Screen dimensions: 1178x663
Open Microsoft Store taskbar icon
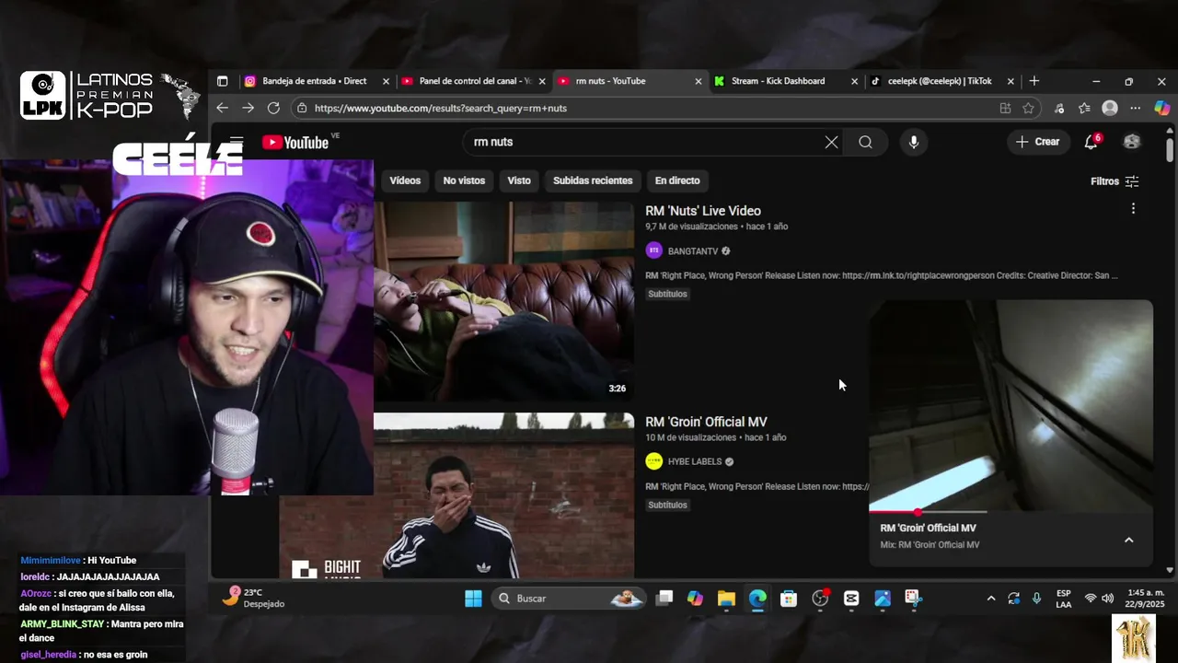click(789, 599)
